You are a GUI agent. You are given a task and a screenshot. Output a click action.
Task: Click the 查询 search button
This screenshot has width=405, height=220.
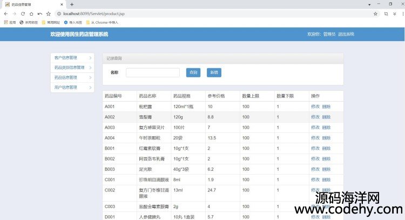tap(193, 72)
